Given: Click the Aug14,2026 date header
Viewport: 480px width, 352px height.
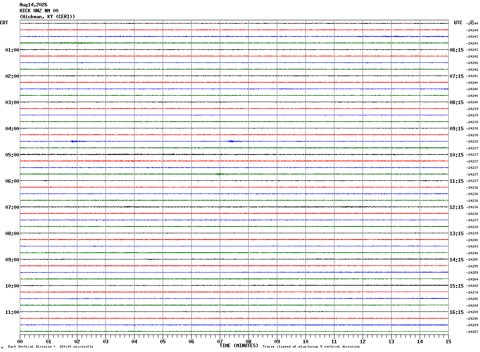Looking at the screenshot, I should point(33,5).
